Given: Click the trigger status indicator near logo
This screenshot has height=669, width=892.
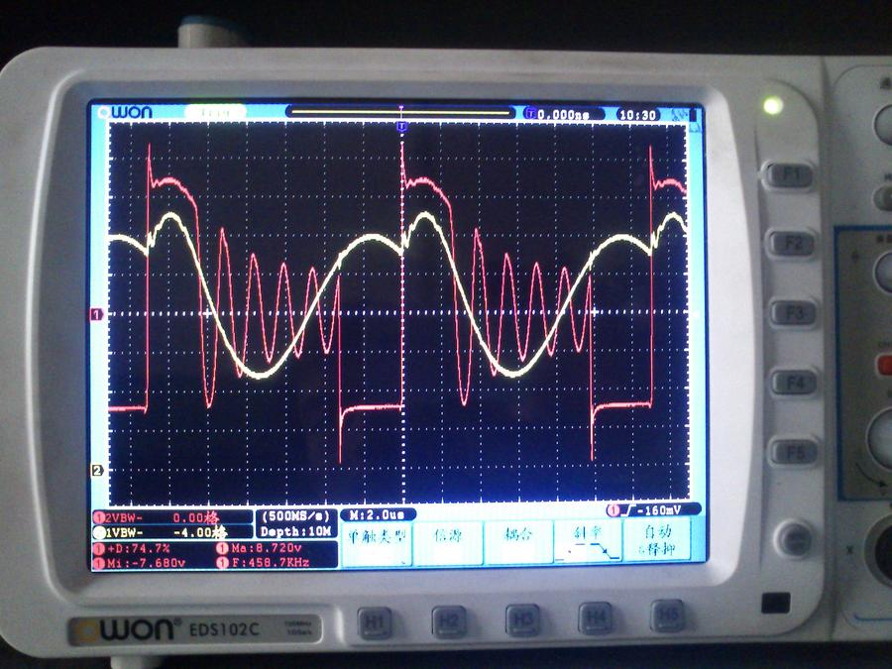Looking at the screenshot, I should [216, 112].
